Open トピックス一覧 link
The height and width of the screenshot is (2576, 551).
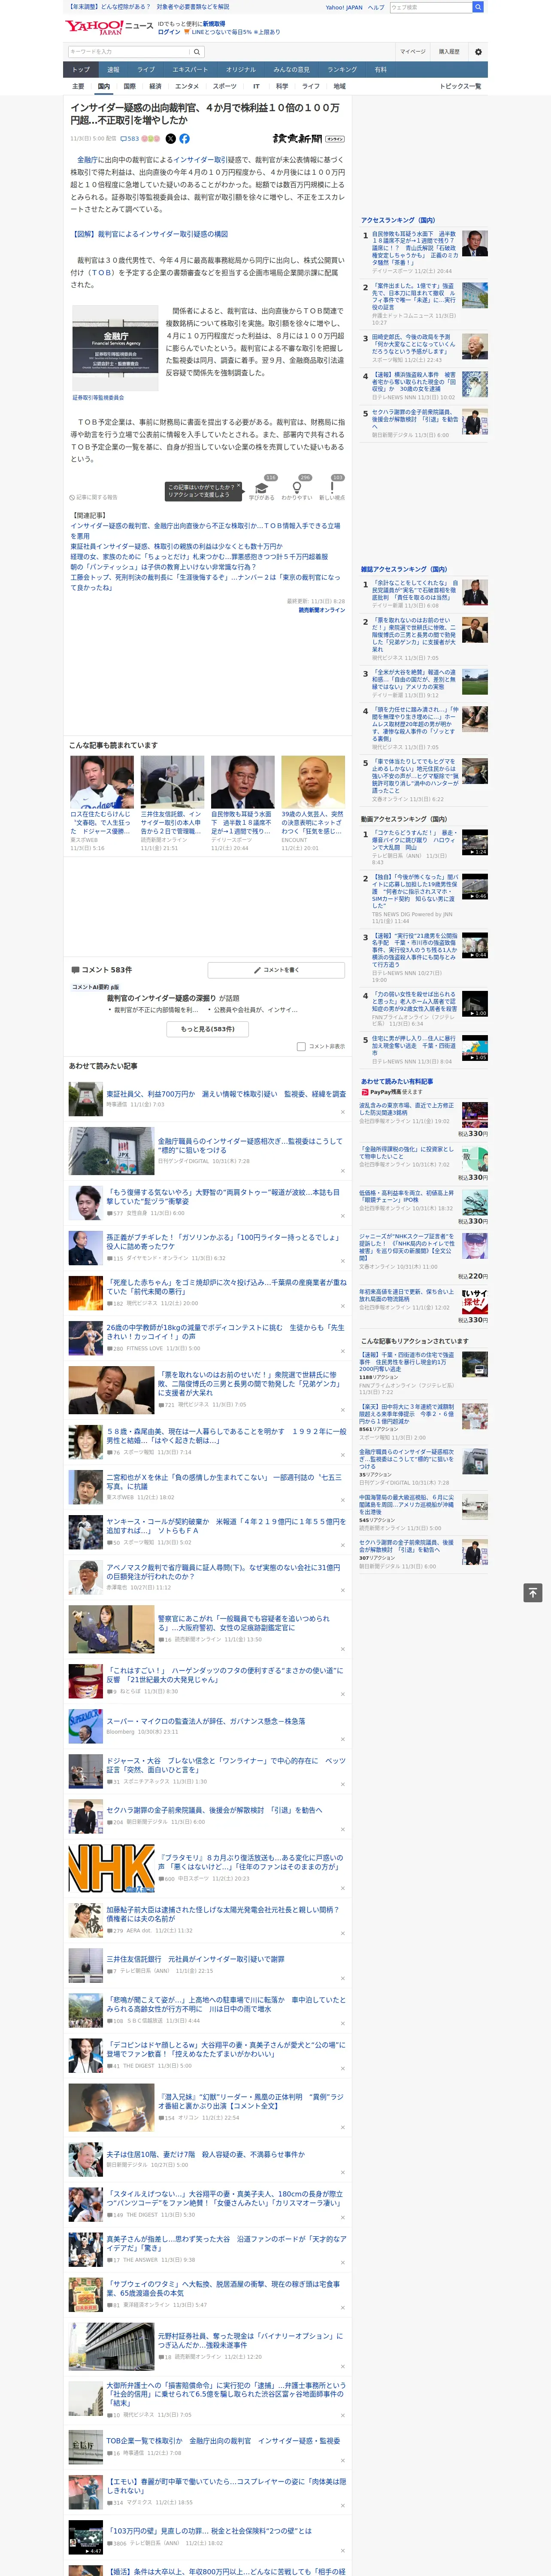[x=460, y=86]
